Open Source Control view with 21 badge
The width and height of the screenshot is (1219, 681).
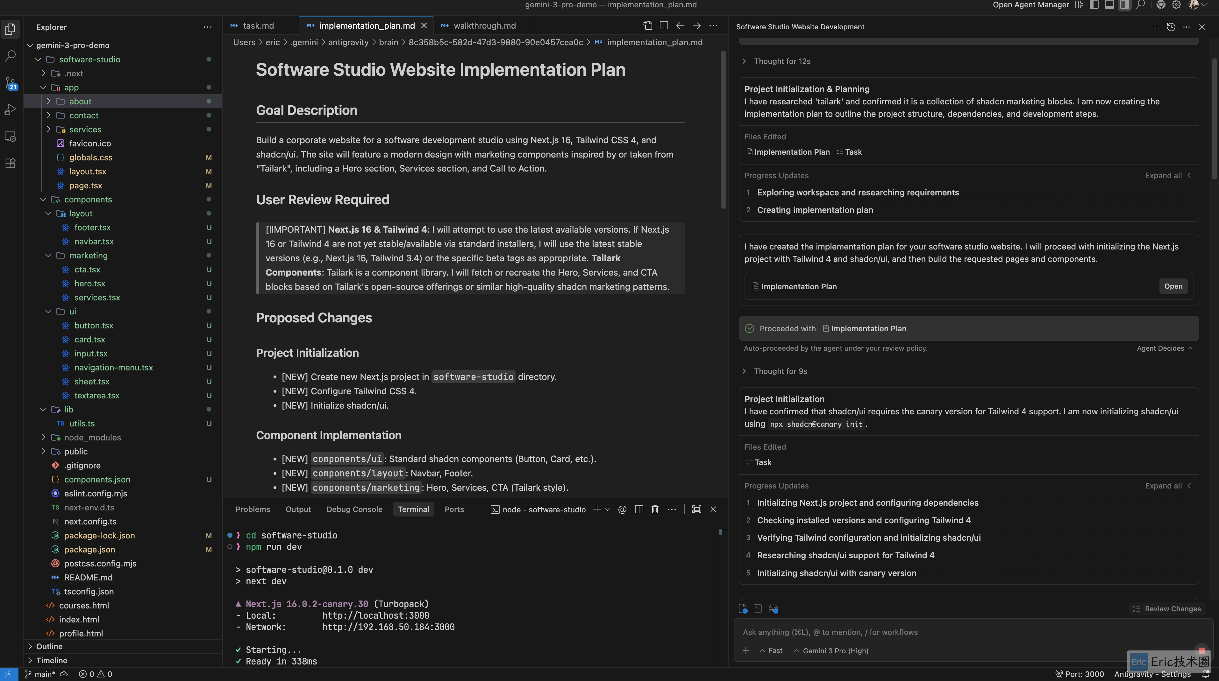[x=11, y=83]
